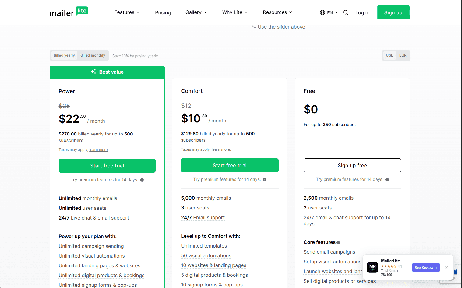Click Free plan title
The height and width of the screenshot is (288, 462).
(309, 91)
